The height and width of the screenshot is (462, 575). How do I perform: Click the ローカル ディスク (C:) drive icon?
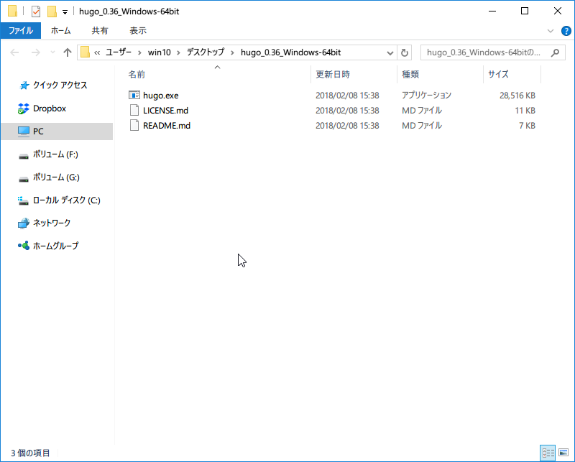(23, 200)
